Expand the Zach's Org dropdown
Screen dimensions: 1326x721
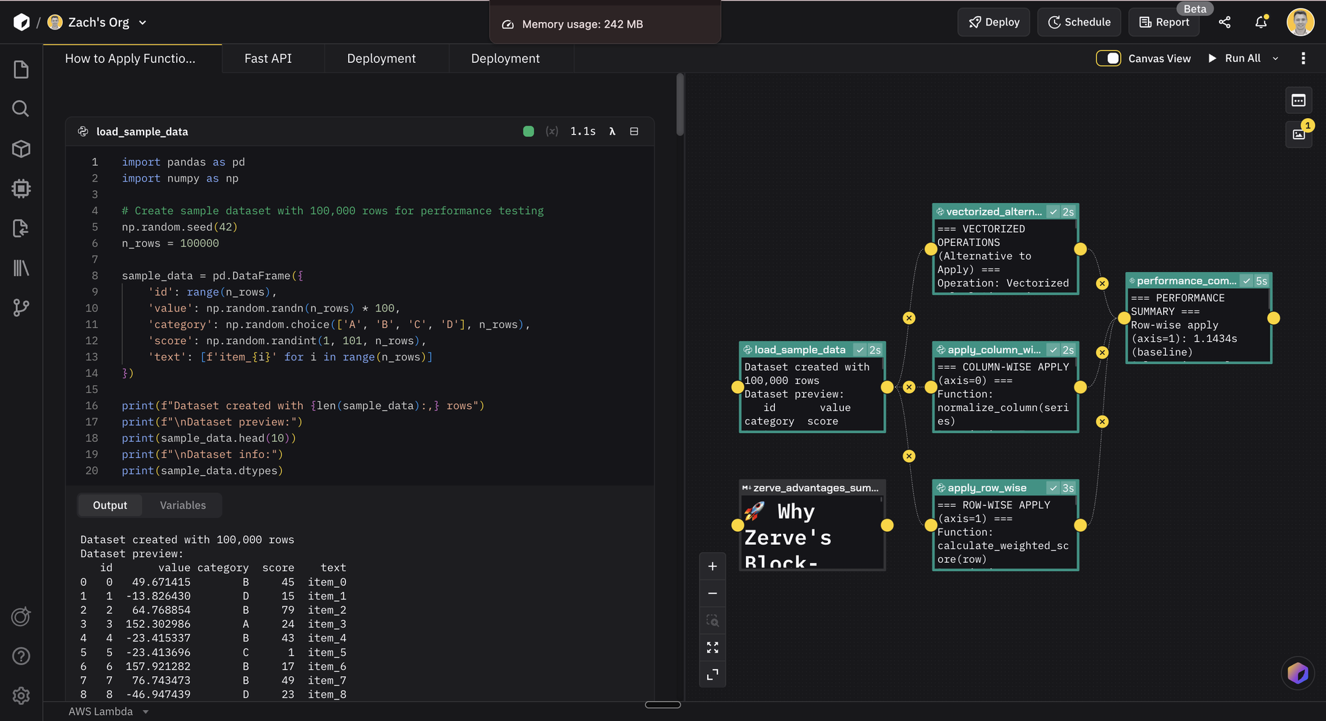click(142, 22)
